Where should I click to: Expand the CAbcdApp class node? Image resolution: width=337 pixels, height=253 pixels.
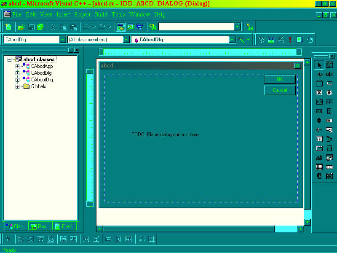tap(18, 66)
